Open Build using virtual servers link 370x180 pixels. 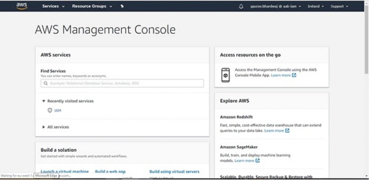[x=175, y=171]
